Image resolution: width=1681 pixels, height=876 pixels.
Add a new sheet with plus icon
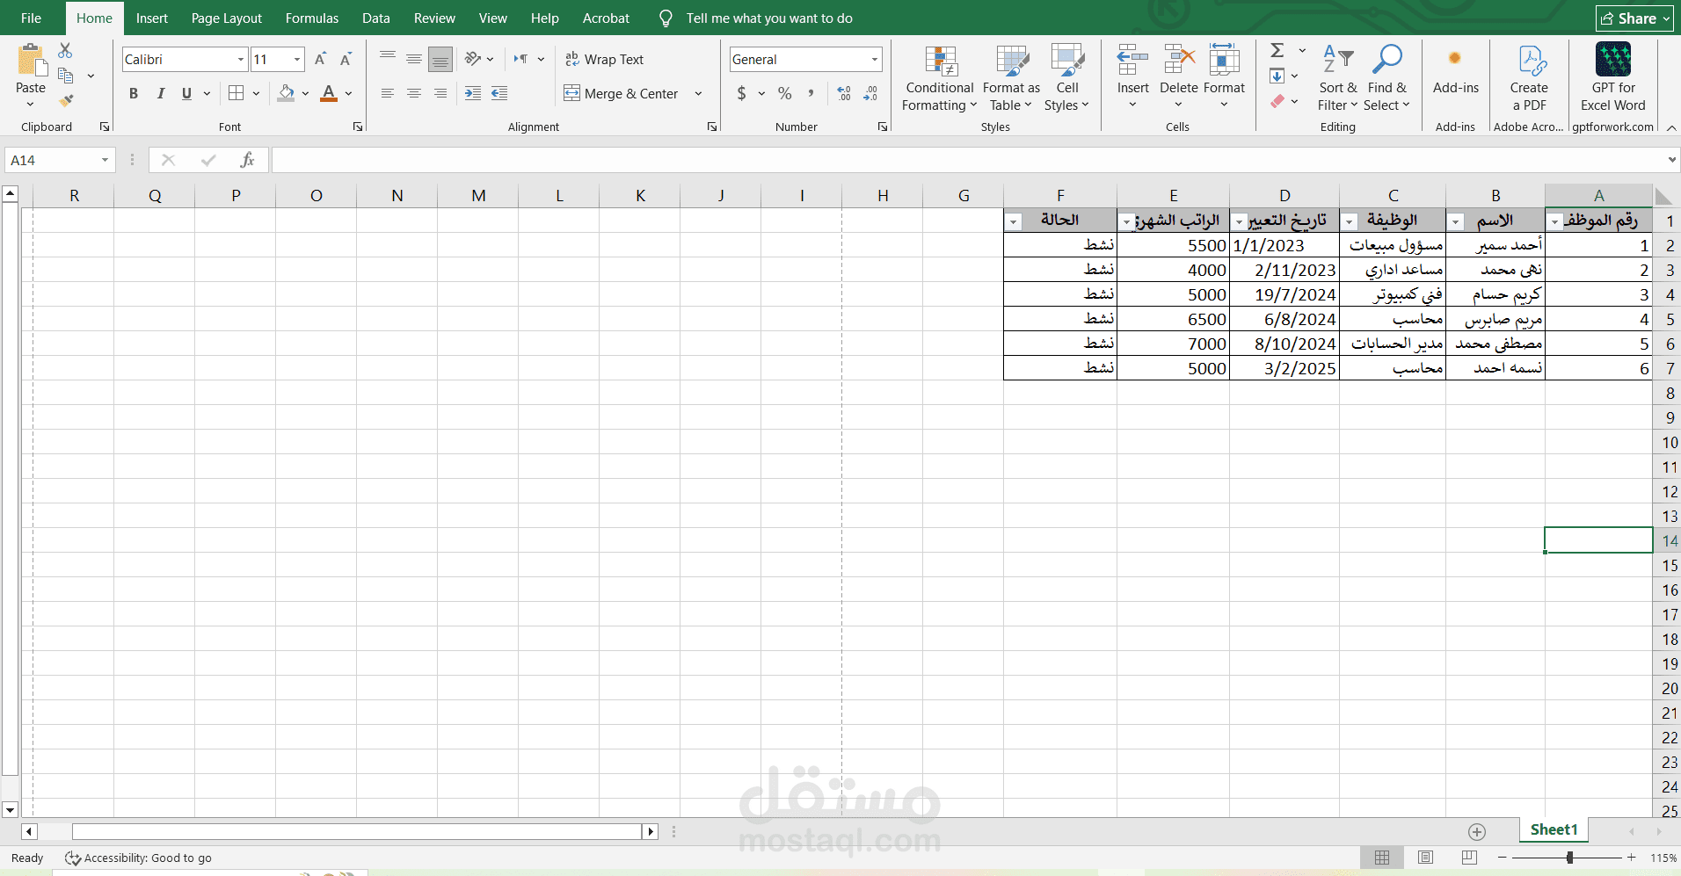pos(1477,831)
